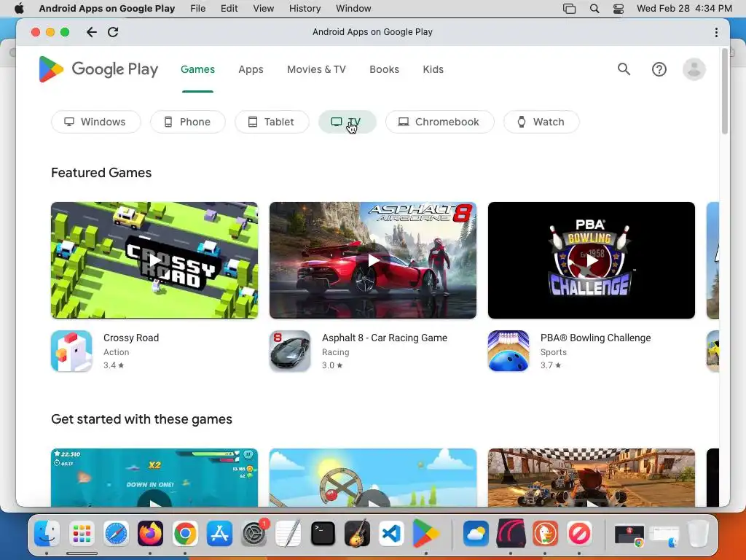The height and width of the screenshot is (560, 746).
Task: Play the Crossy Road trailer
Action: click(154, 260)
